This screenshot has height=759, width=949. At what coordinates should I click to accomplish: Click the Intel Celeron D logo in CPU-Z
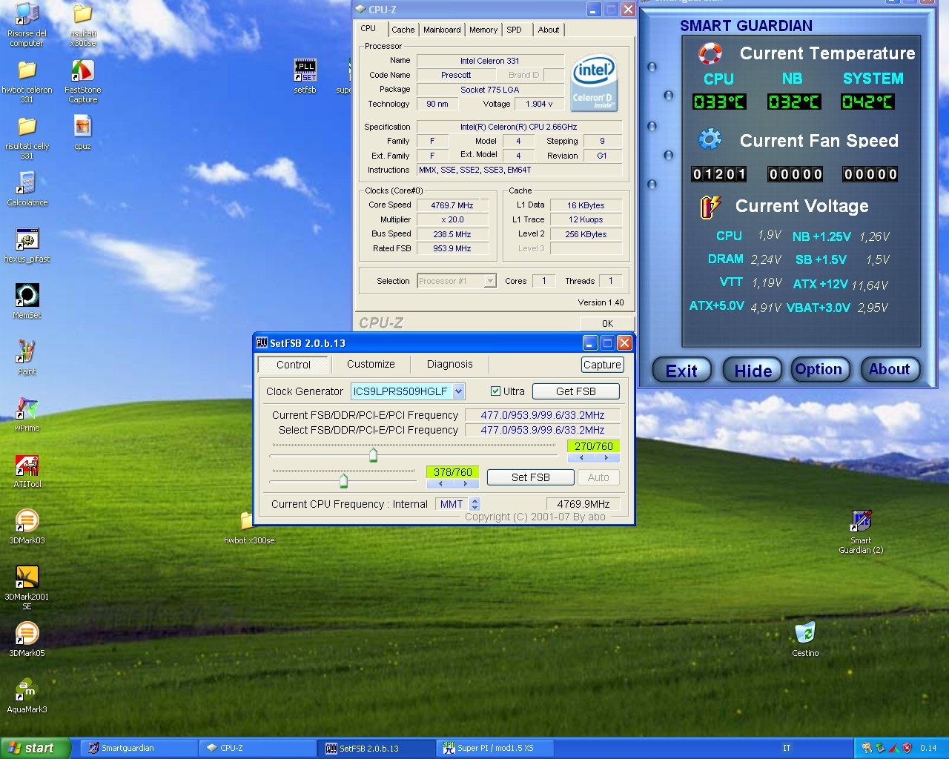point(595,82)
